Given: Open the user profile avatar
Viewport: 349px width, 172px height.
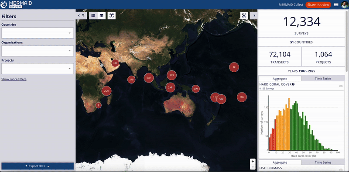Looking at the screenshot, I should (344, 5).
